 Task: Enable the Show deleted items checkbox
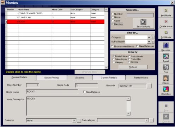point(112,46)
